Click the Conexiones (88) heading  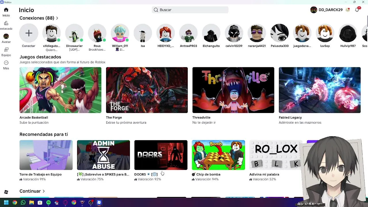click(x=37, y=18)
